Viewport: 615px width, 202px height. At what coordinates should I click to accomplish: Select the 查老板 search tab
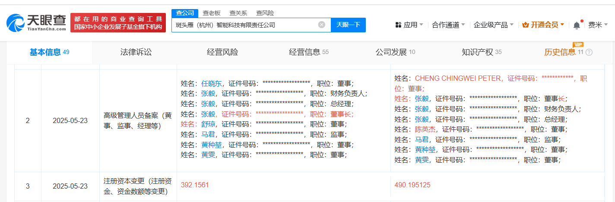(212, 13)
